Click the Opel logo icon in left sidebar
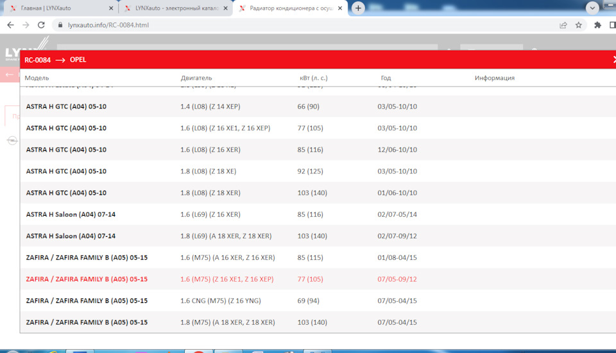The image size is (616, 353). 12,141
